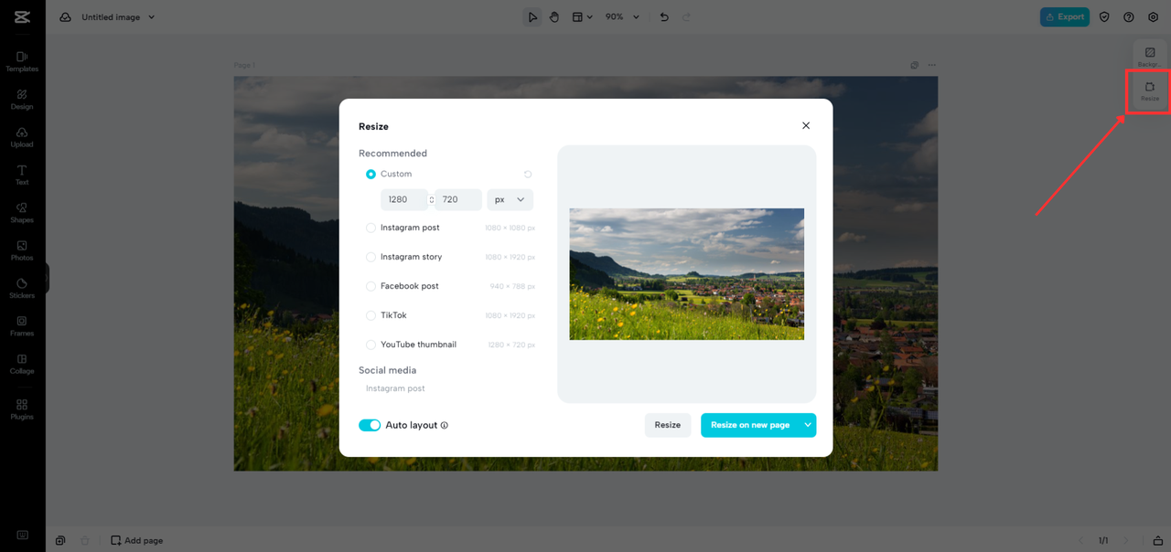Open the Photos panel in sidebar
Screen dimensions: 1171x552
pos(22,250)
